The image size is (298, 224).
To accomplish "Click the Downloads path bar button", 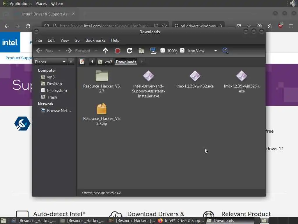I will (x=126, y=62).
